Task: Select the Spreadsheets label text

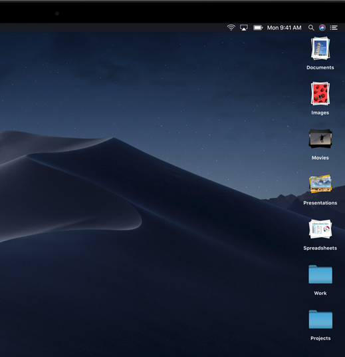Action: 320,248
